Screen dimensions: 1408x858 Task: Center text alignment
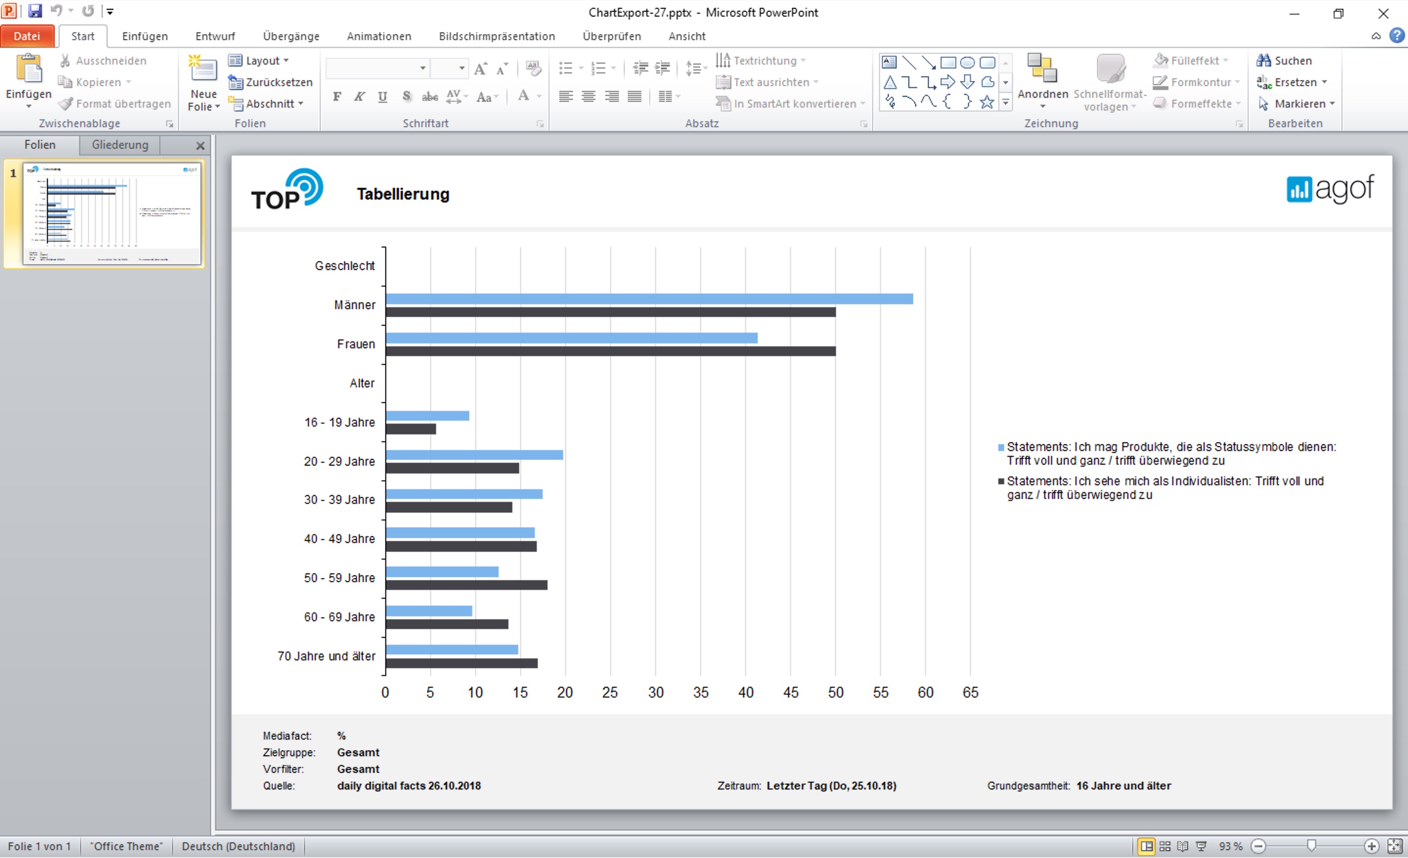[589, 96]
